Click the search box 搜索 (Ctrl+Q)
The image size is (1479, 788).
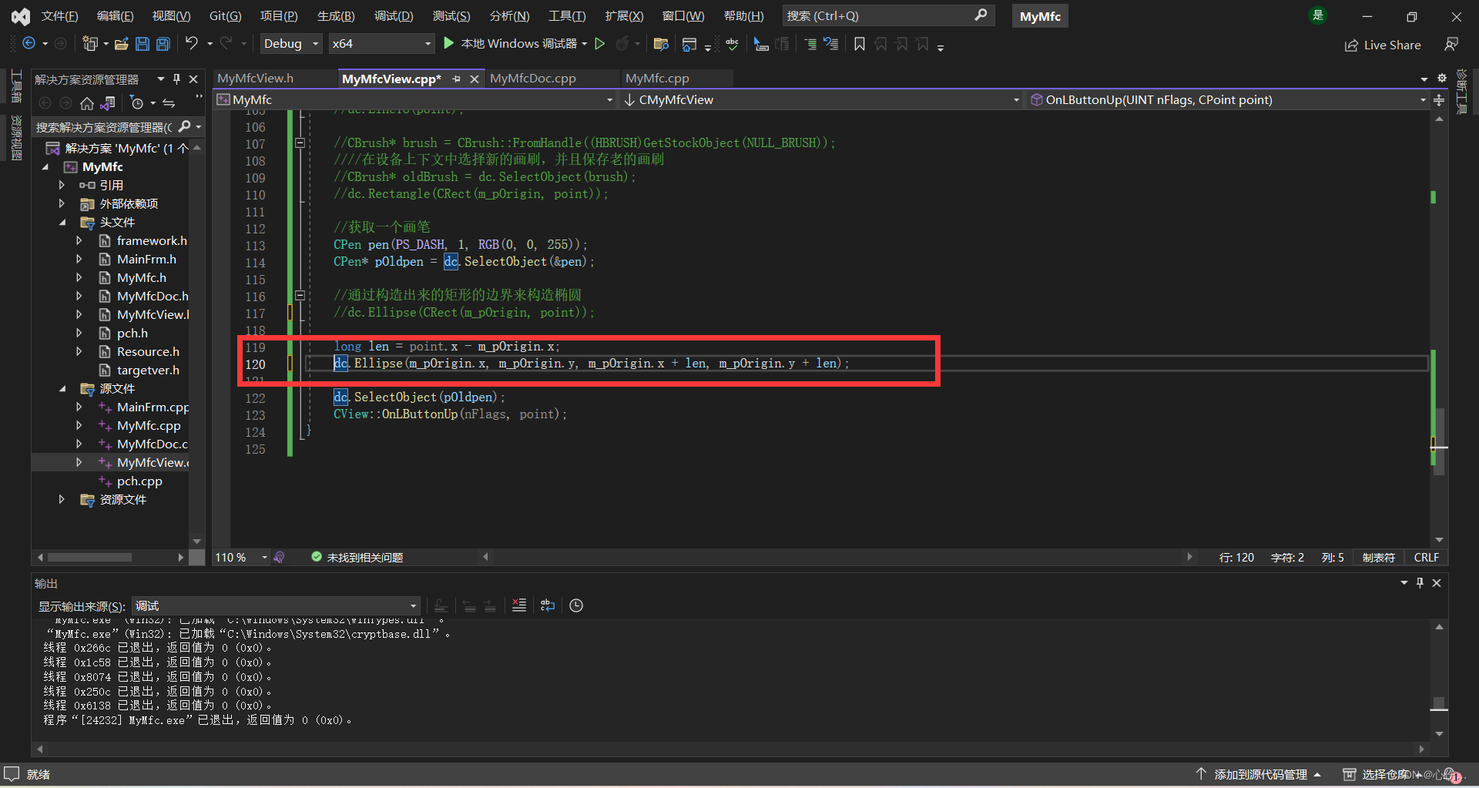click(x=888, y=15)
